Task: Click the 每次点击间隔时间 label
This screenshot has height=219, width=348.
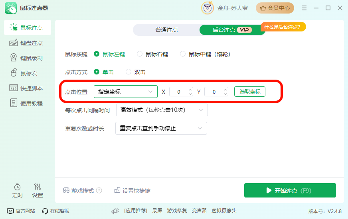Action: pos(87,110)
